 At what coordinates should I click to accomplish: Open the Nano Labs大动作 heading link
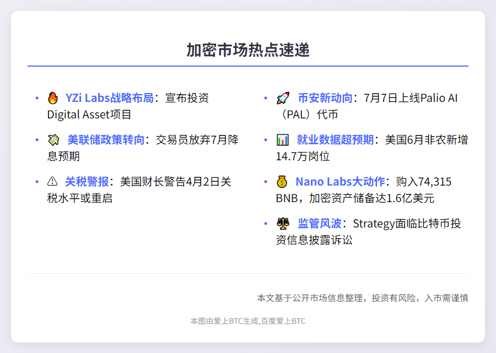(341, 182)
